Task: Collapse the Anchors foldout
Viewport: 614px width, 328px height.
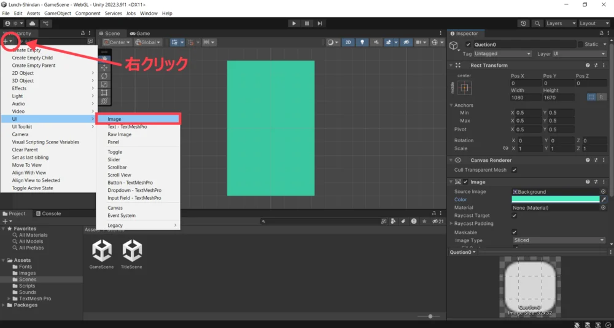Action: [x=451, y=105]
